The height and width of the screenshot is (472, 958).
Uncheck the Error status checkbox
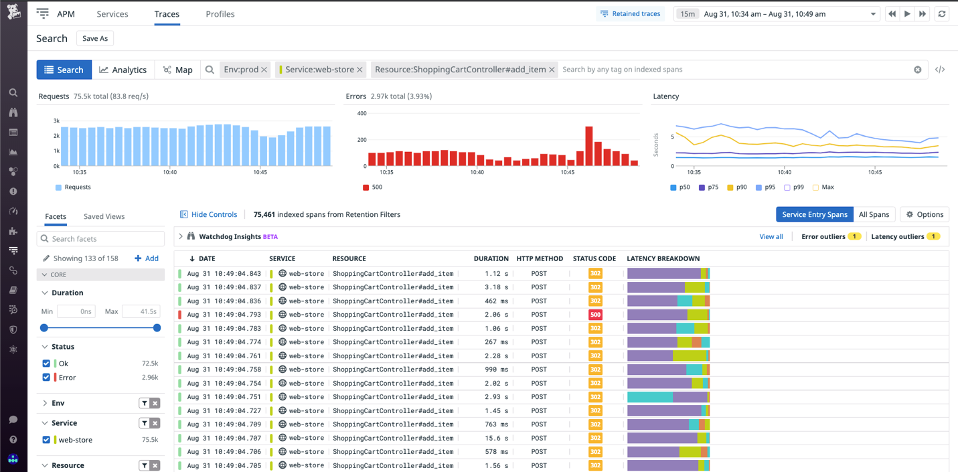[46, 377]
